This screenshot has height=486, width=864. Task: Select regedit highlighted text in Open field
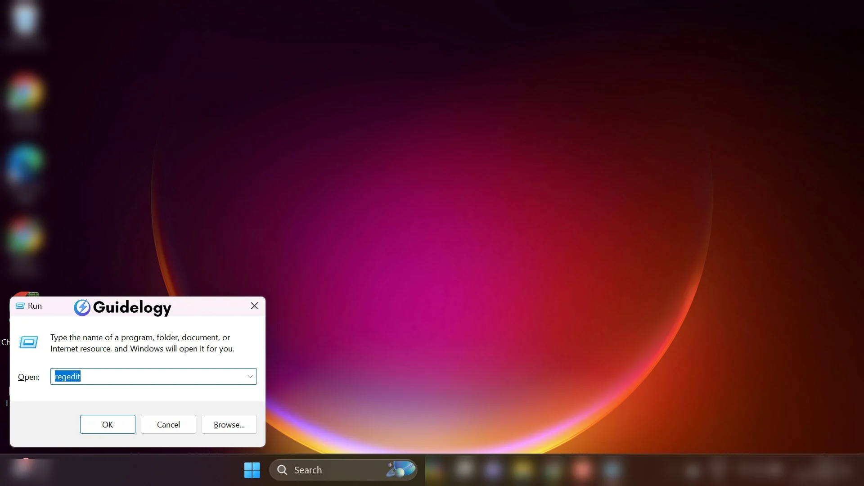(x=67, y=376)
